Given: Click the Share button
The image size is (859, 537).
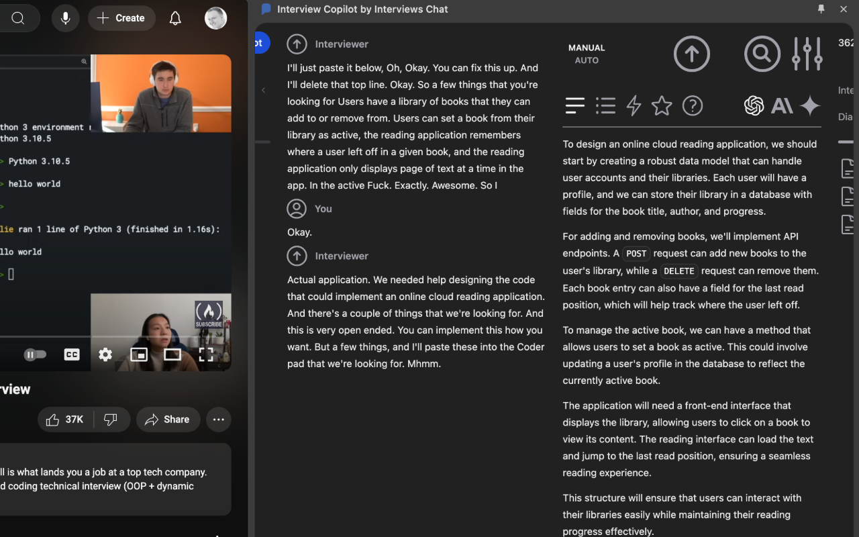Looking at the screenshot, I should (x=168, y=420).
